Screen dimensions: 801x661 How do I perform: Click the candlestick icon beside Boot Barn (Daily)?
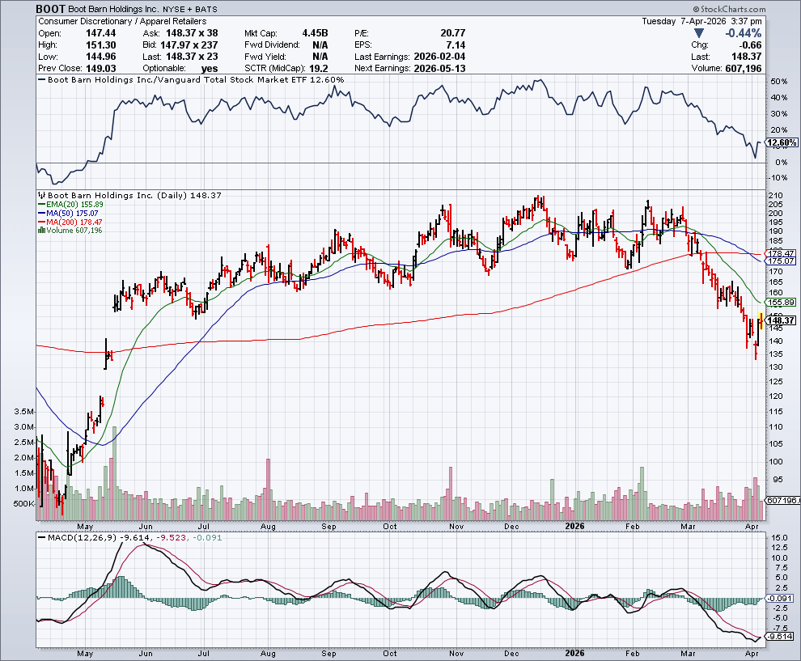tap(41, 196)
